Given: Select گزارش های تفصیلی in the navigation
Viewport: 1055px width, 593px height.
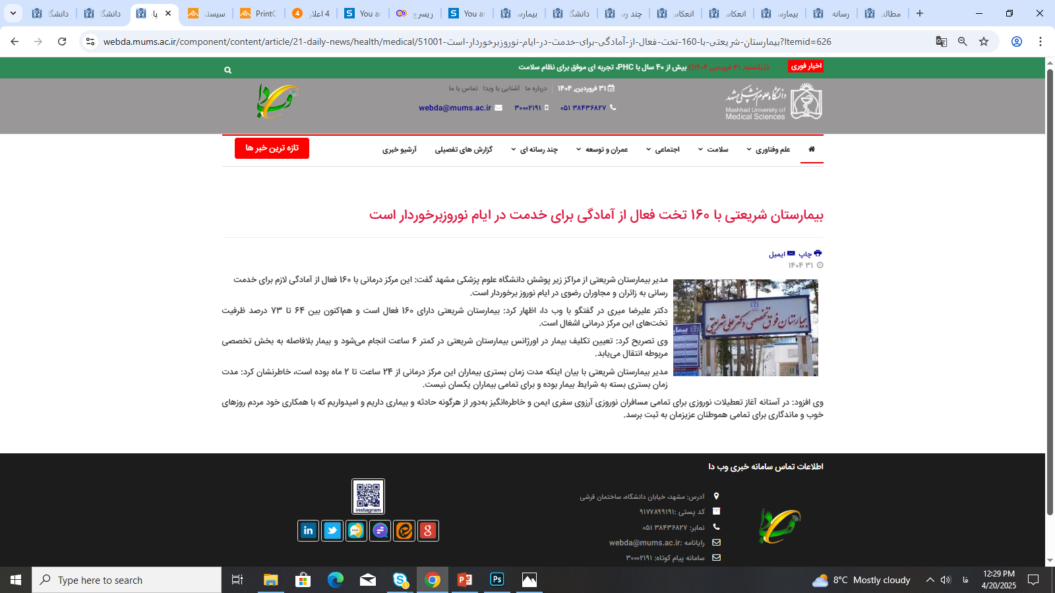Looking at the screenshot, I should point(464,150).
